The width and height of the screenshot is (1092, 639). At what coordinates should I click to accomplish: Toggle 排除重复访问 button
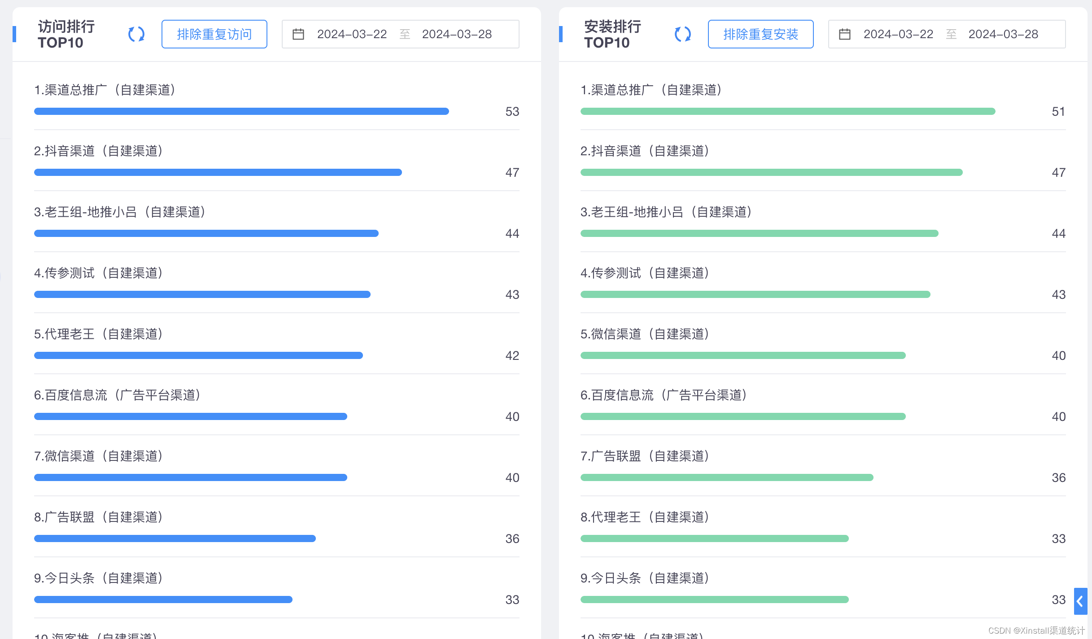[214, 34]
